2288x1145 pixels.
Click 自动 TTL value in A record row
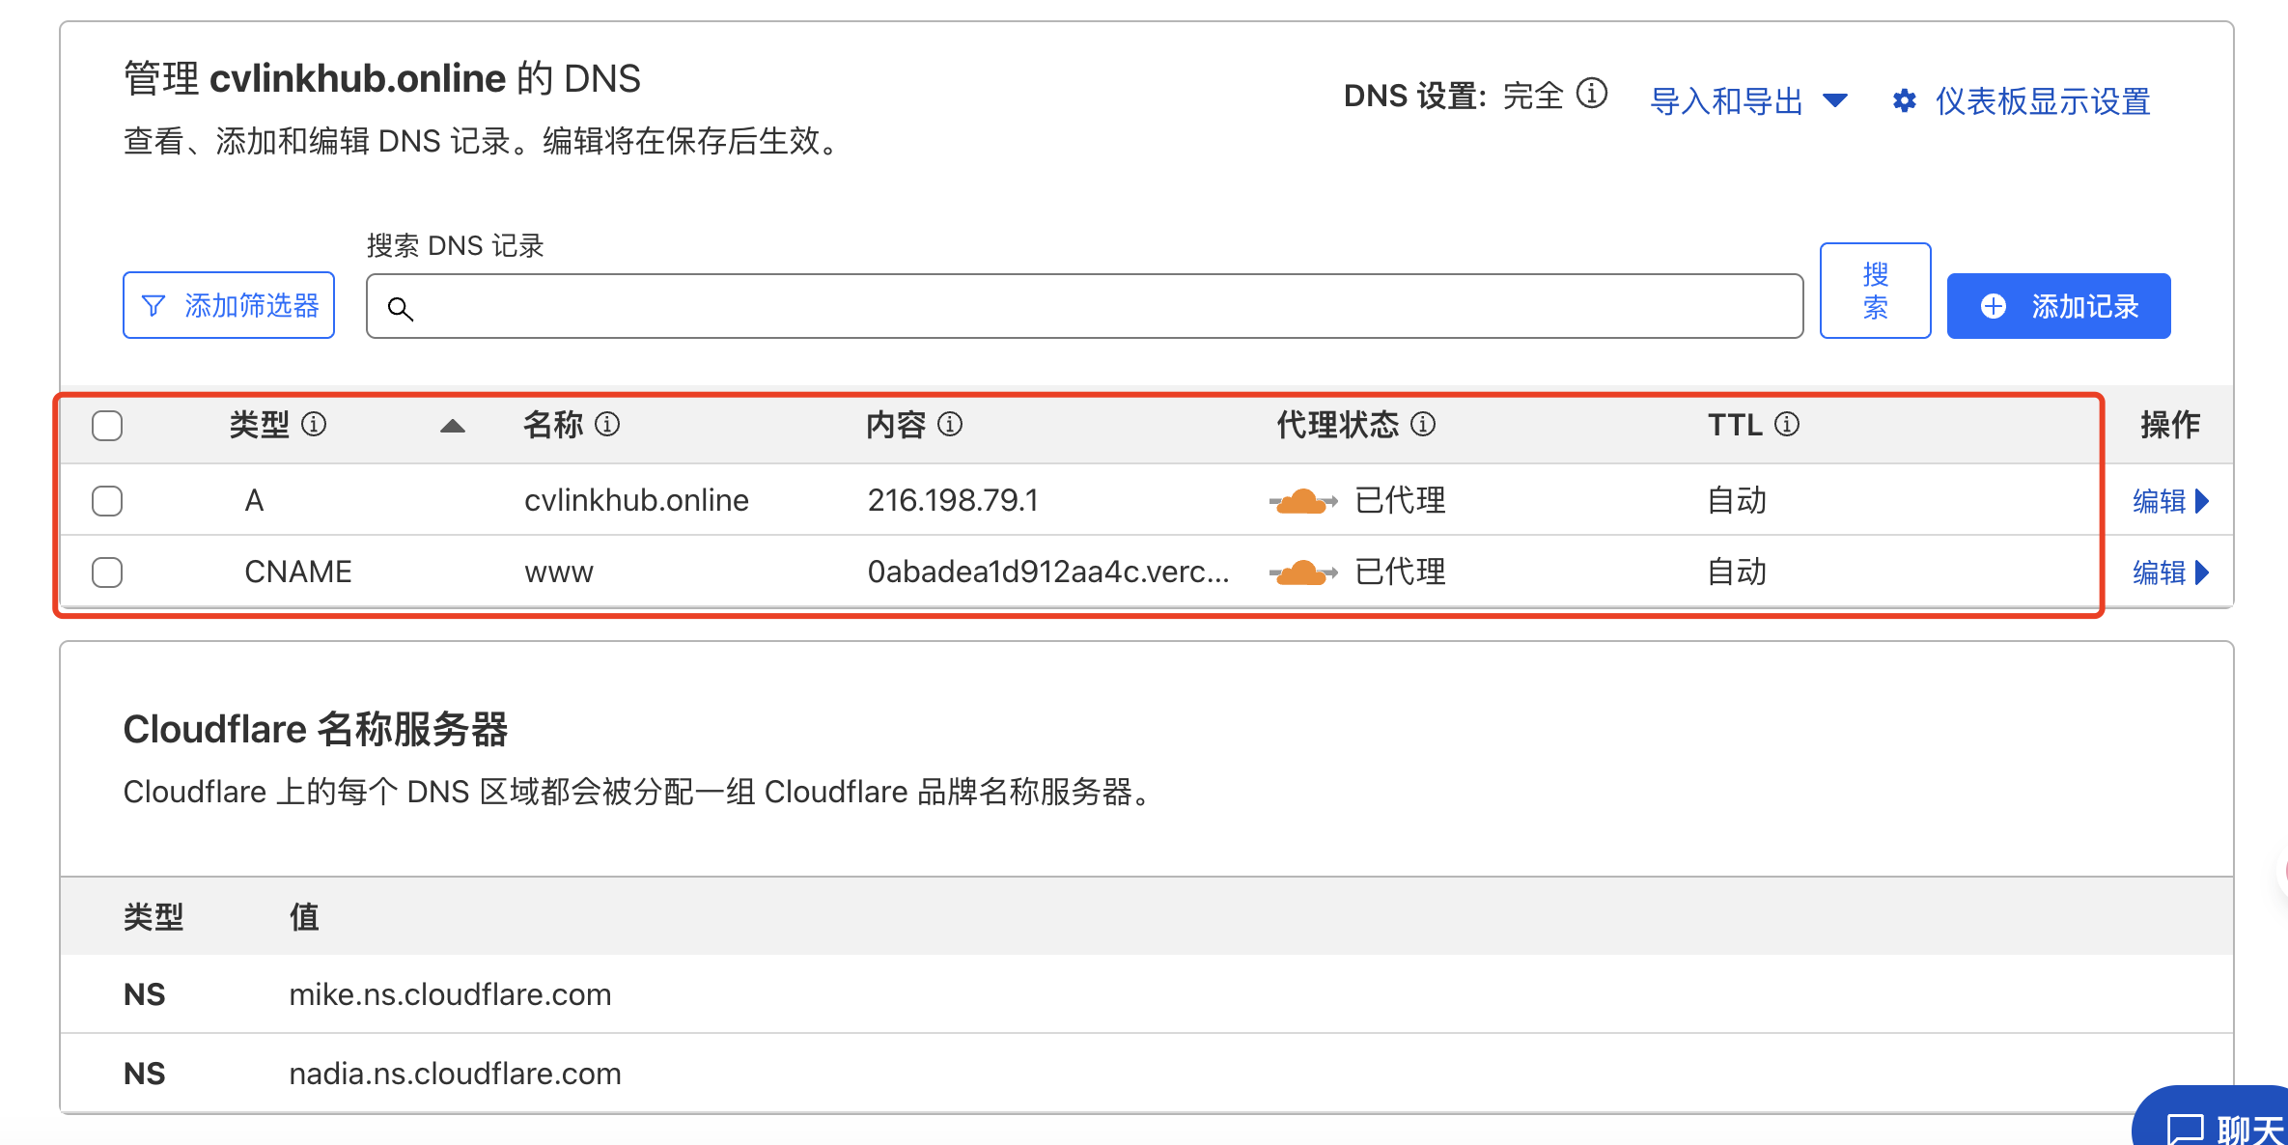tap(1736, 500)
